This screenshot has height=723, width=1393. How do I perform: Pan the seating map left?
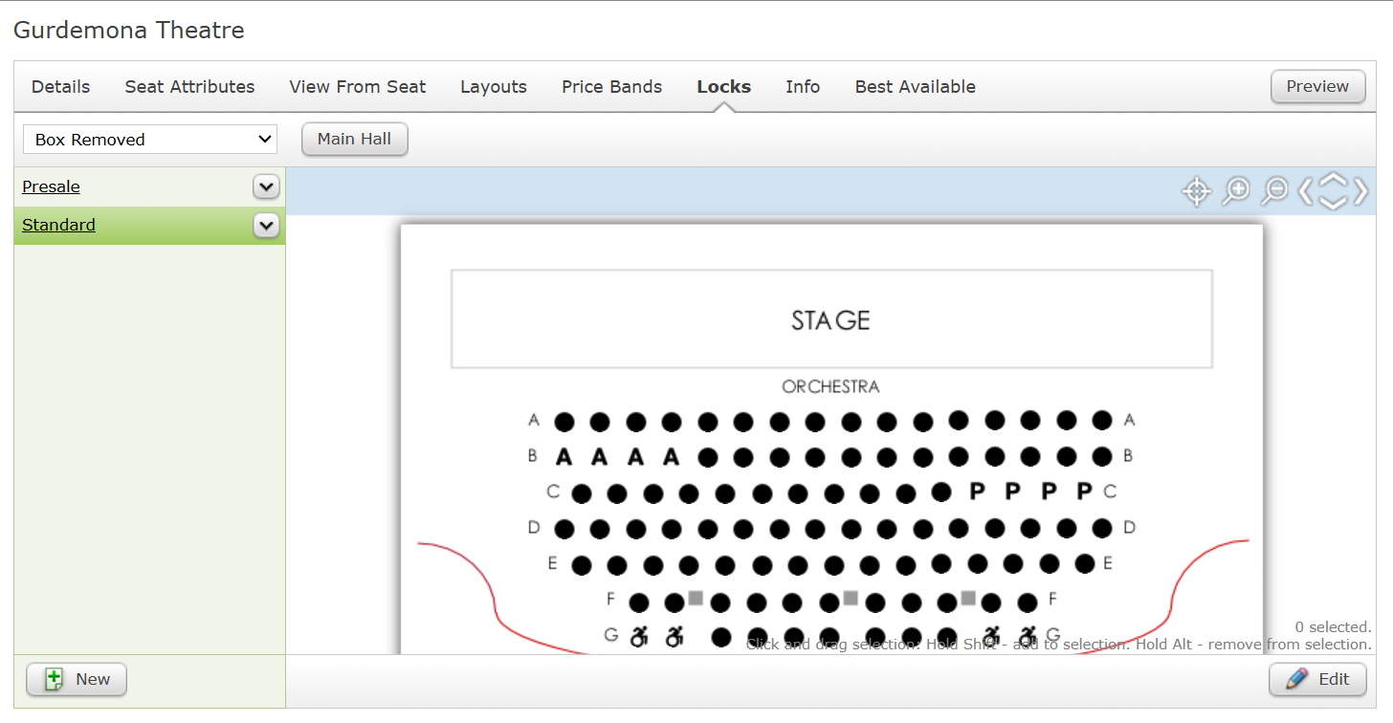pos(1305,191)
